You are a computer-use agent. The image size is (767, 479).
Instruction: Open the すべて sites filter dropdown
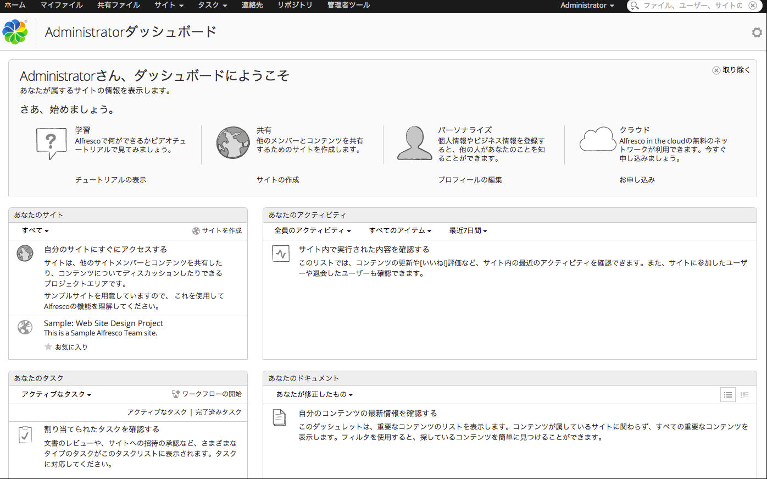35,231
